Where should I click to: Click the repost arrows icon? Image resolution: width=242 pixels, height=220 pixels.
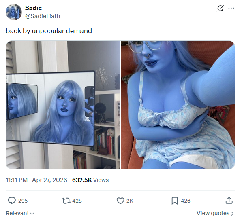(66, 201)
